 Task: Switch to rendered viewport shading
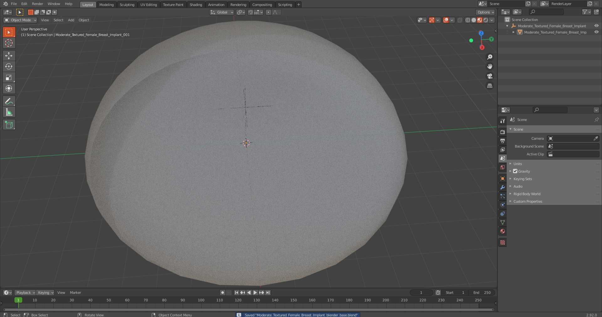(486, 20)
